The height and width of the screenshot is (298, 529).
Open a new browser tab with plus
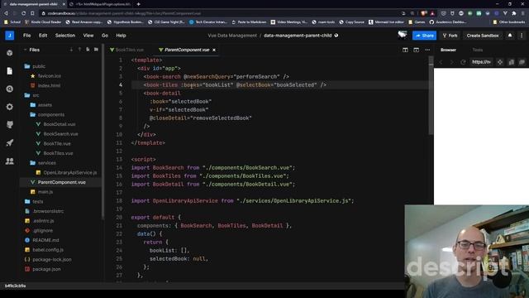click(x=138, y=4)
